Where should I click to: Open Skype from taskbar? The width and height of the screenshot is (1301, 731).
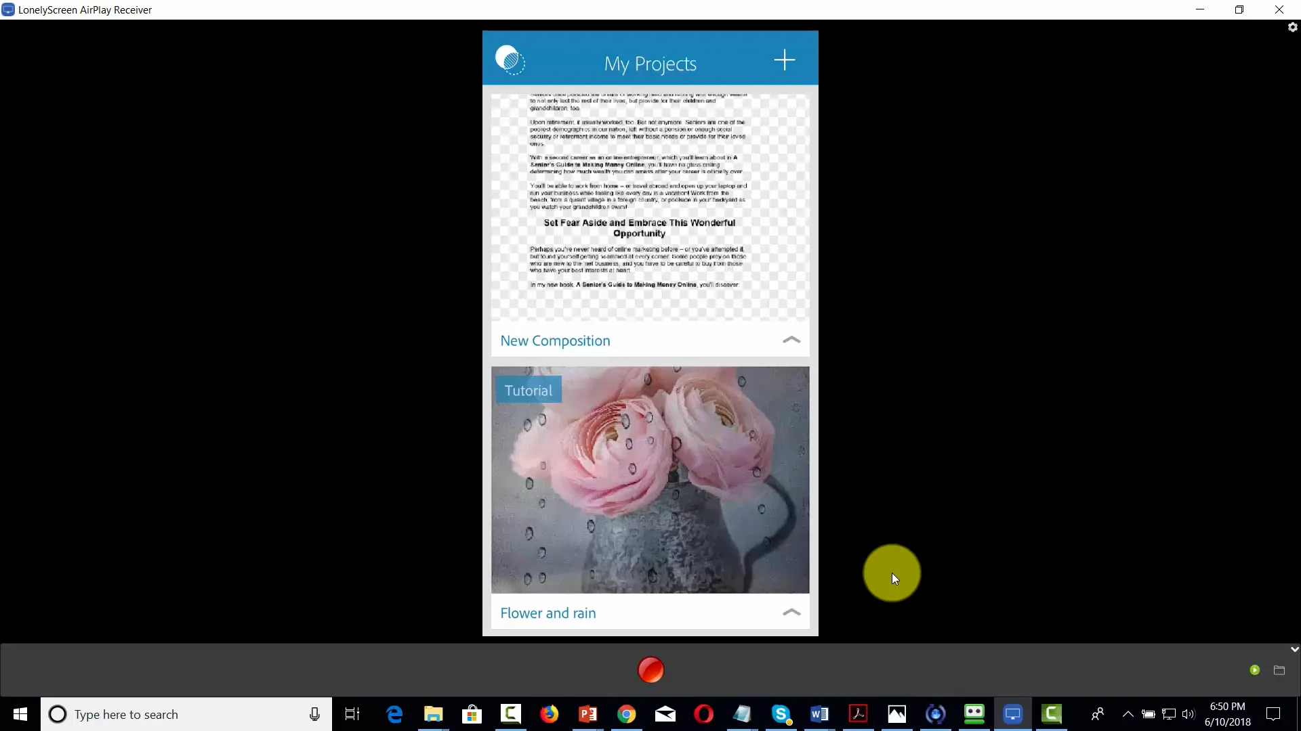[x=781, y=714]
